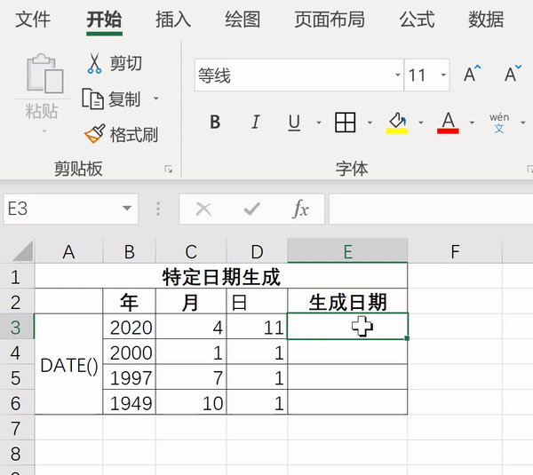Viewport: 533px width, 475px height.
Task: Select column E header
Action: pos(347,250)
